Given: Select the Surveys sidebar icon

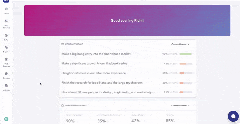Looking at the screenshot, I should [6, 74].
